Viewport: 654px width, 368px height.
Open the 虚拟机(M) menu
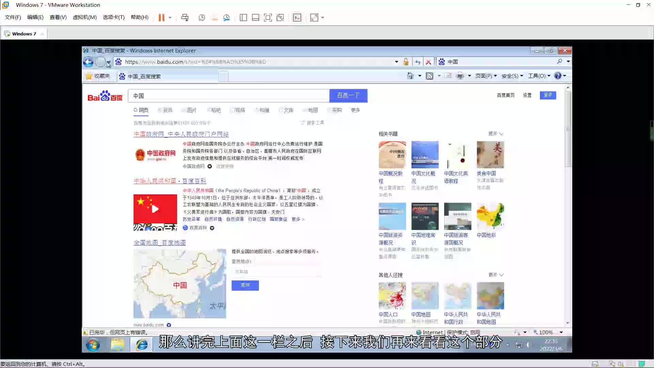[x=85, y=17]
